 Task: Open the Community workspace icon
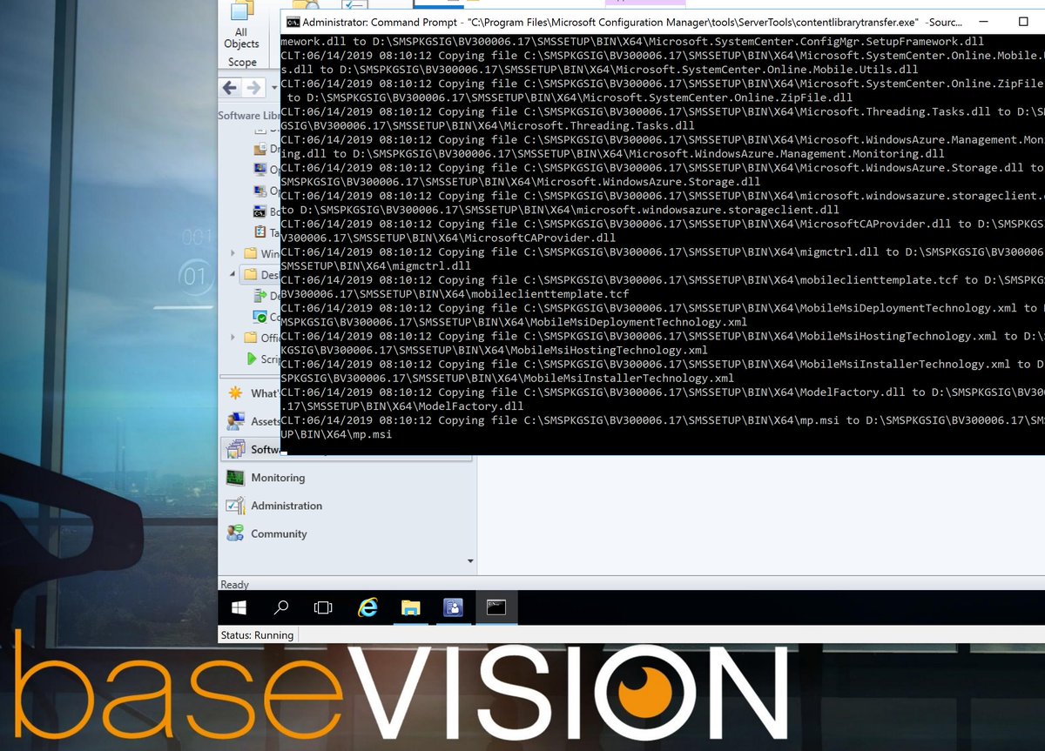tap(235, 533)
